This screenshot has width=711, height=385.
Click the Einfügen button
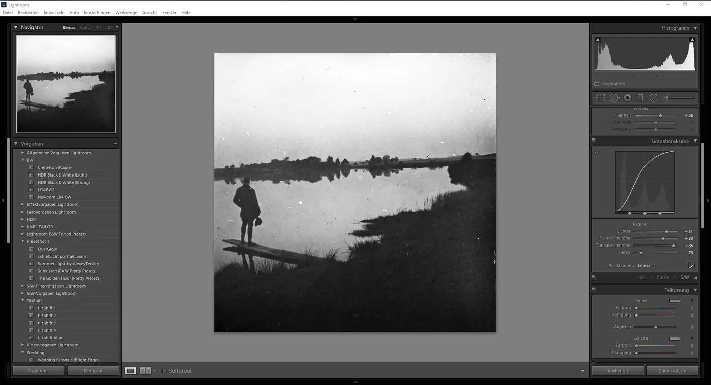[x=93, y=371]
